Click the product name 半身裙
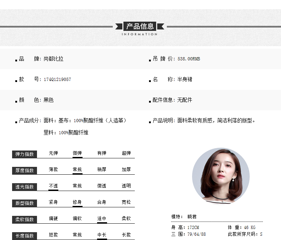281x240 pixels. (185, 80)
